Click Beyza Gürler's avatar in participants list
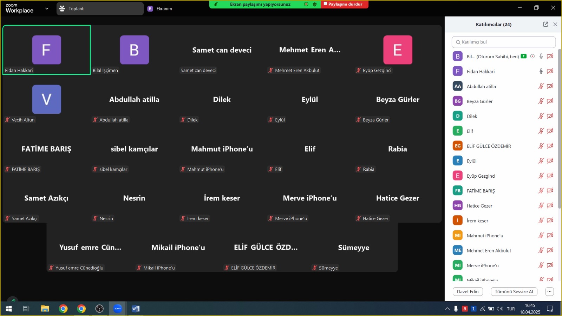 pyautogui.click(x=457, y=101)
